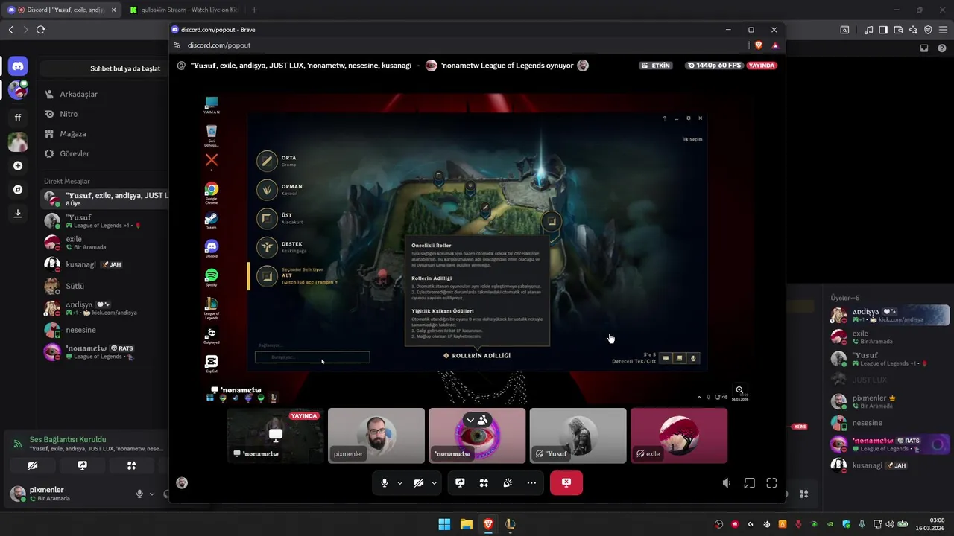Click the ETKİN badge in popout header
This screenshot has width=954, height=536.
point(657,66)
